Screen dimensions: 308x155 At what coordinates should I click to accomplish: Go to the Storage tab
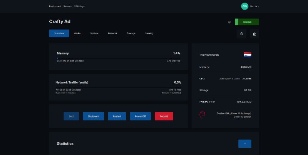pyautogui.click(x=131, y=33)
